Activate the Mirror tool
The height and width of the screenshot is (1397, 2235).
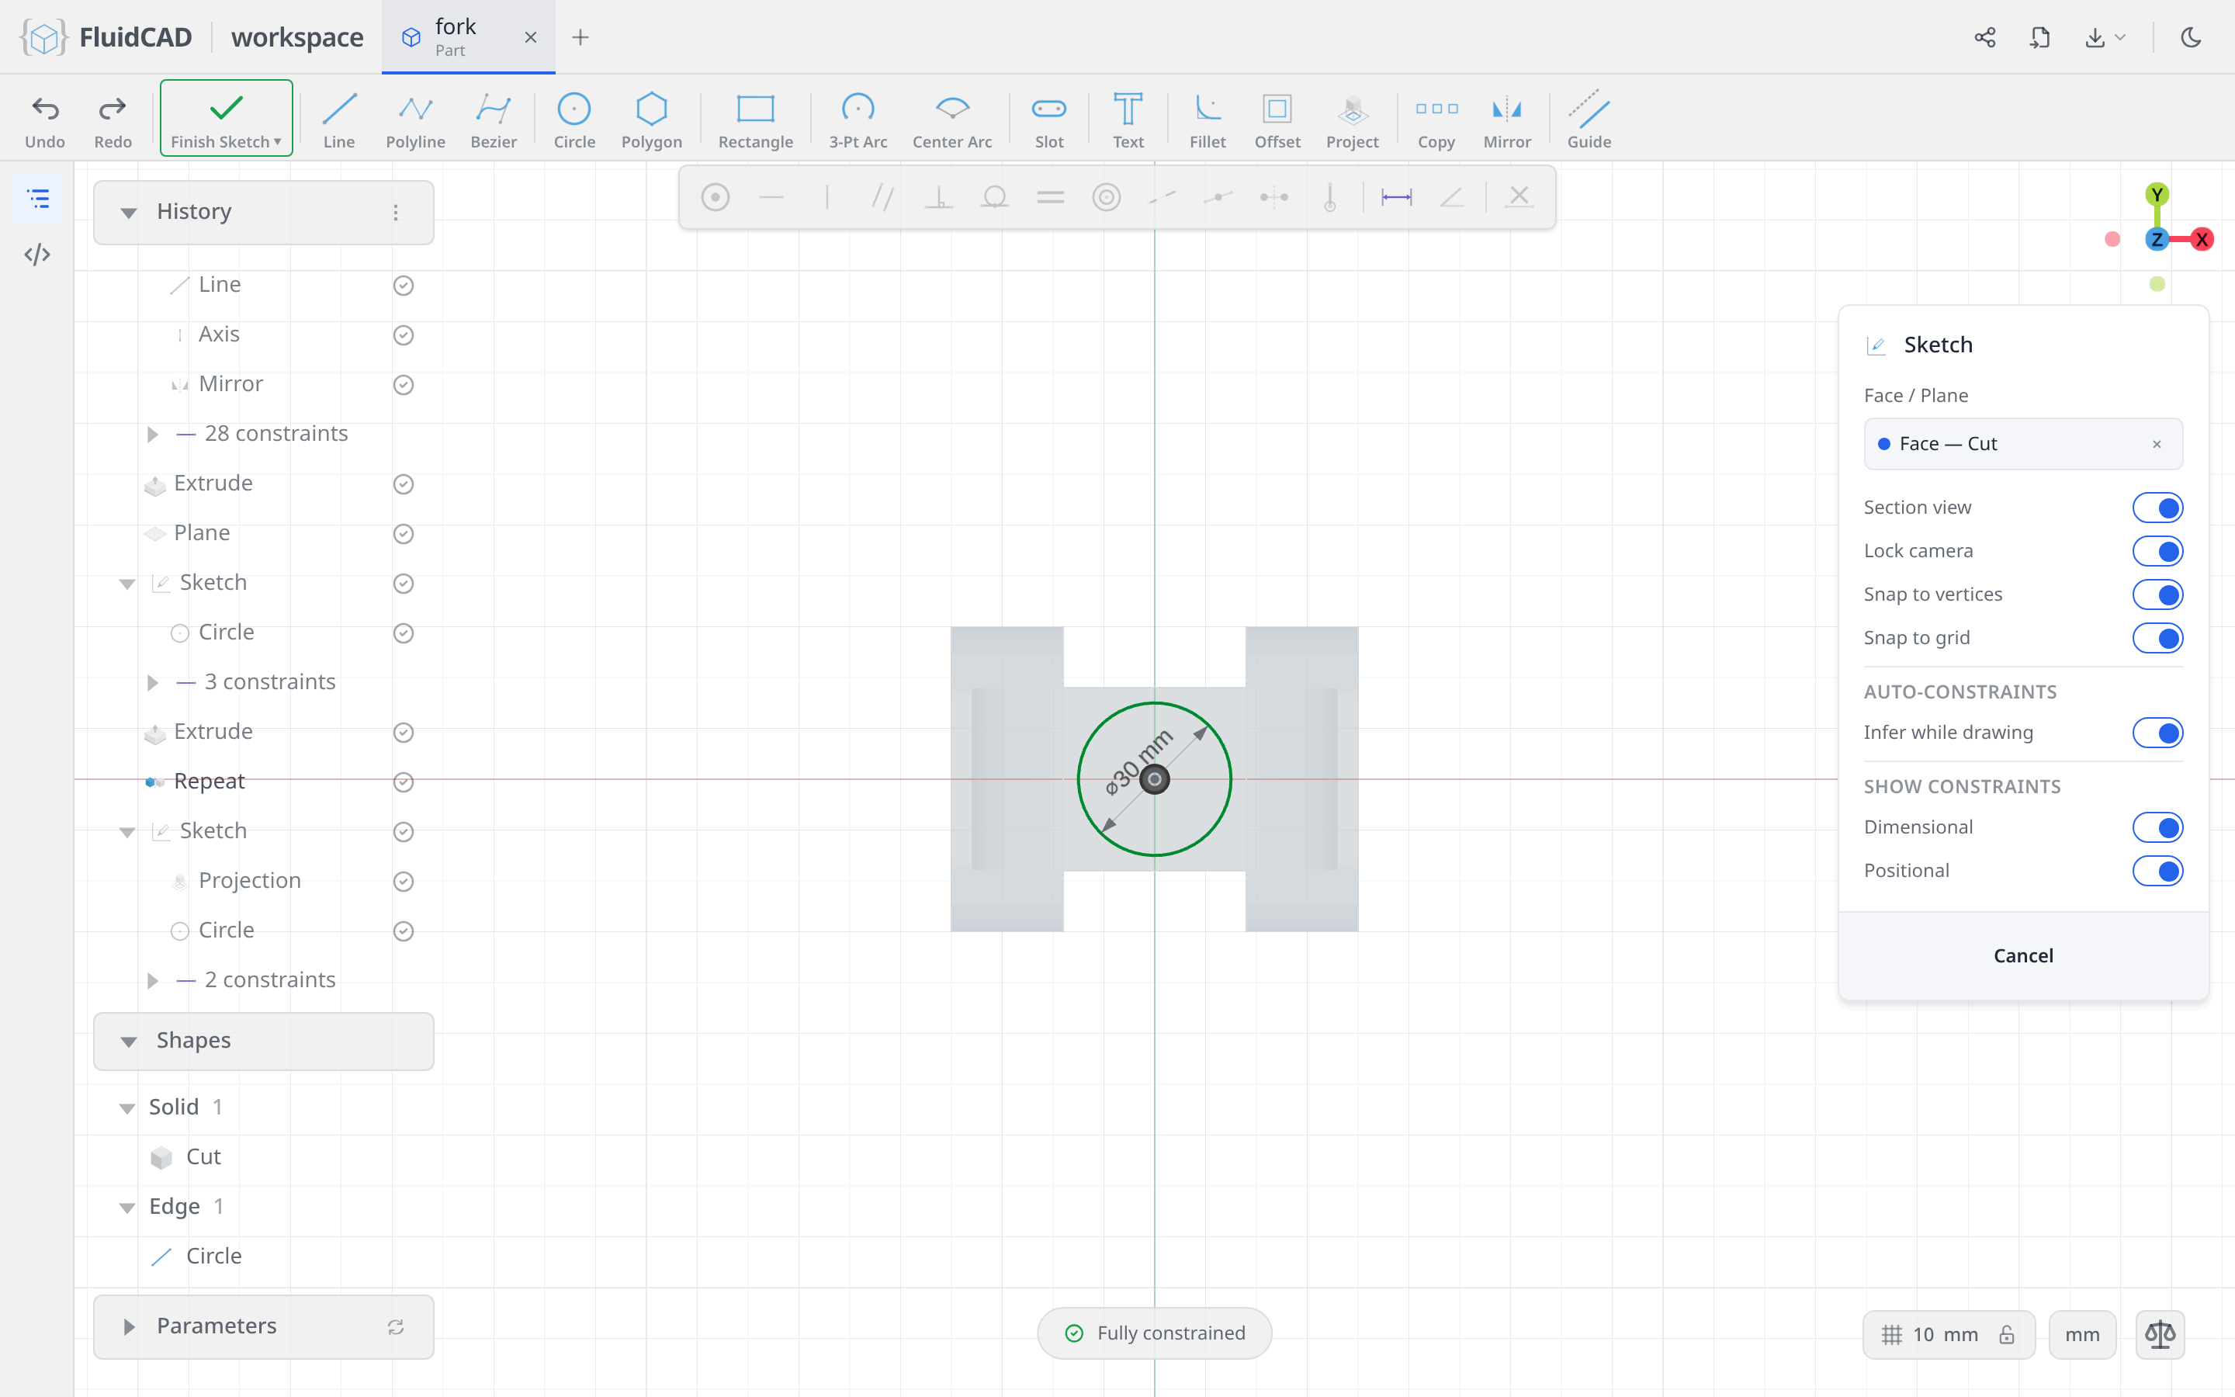pyautogui.click(x=1506, y=120)
